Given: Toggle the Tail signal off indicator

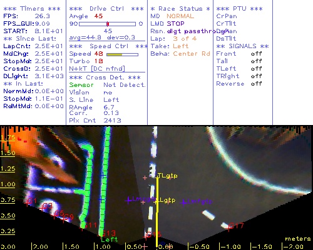Looking at the screenshot, I should (256, 61).
